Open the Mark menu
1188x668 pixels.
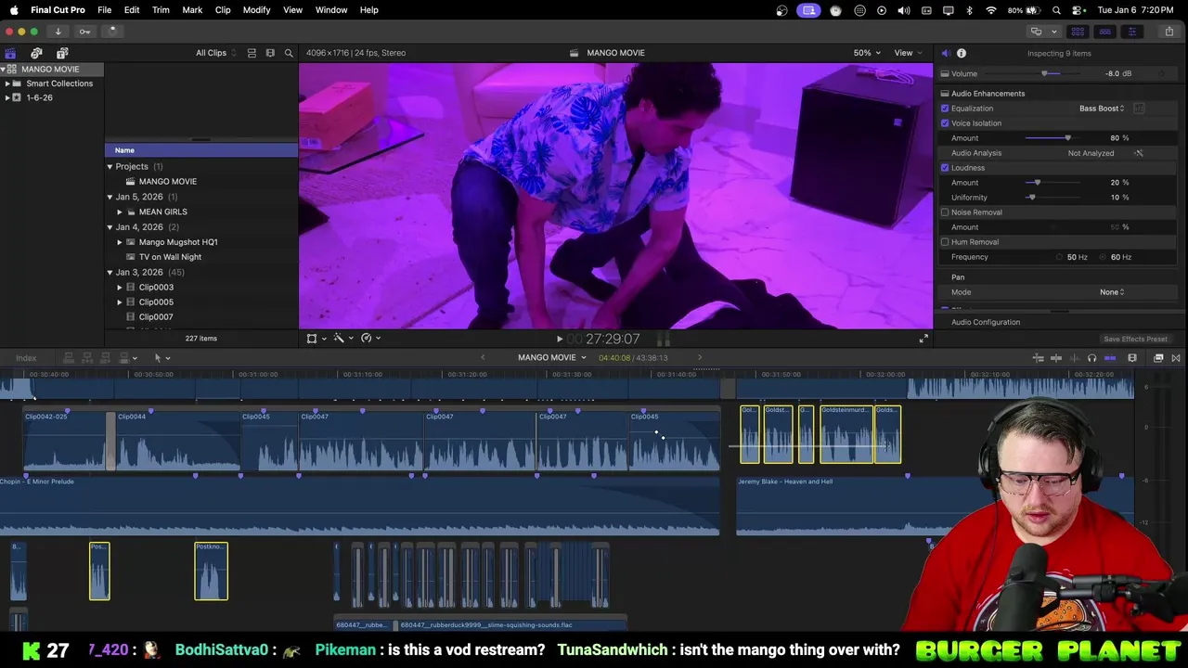coord(192,10)
